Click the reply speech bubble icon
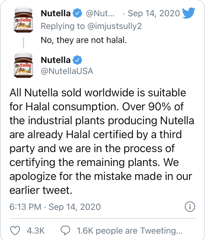 pos(65,230)
